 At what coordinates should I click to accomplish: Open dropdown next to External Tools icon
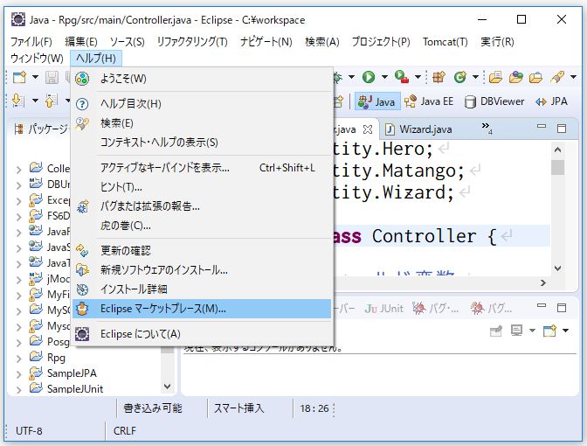[418, 77]
